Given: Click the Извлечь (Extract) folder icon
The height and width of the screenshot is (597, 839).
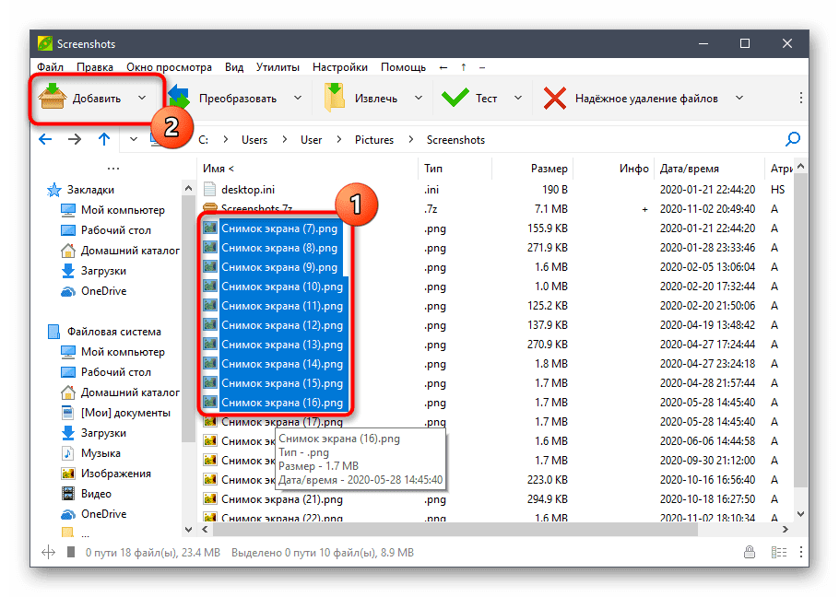Looking at the screenshot, I should pos(334,98).
